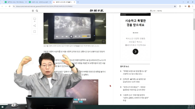This screenshot has height=109, width=195.
Task: Open the Chrome three-dot menu
Action: (193, 6)
